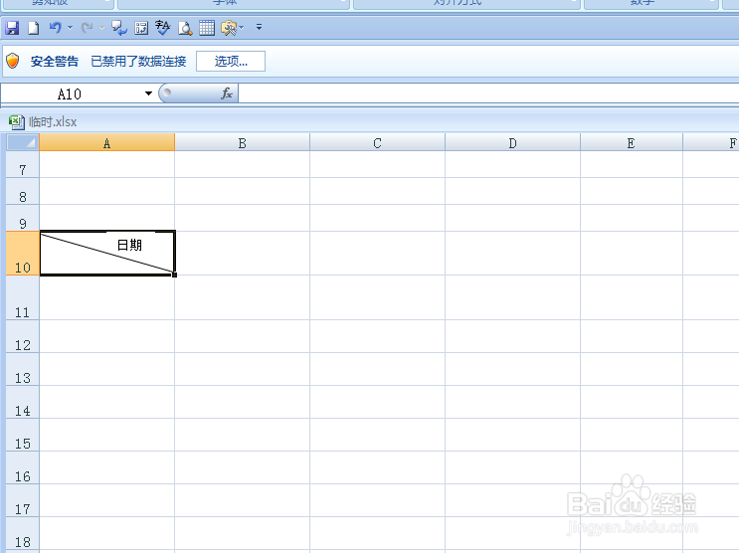This screenshot has height=553, width=739.
Task: Open the redo history dropdown arrow
Action: pyautogui.click(x=101, y=28)
